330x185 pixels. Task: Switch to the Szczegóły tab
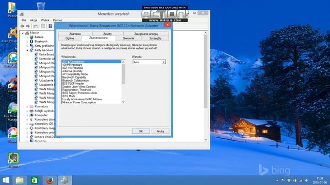tap(155, 38)
